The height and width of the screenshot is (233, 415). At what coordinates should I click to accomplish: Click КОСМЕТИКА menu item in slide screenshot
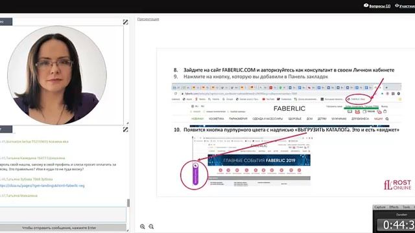[216, 119]
